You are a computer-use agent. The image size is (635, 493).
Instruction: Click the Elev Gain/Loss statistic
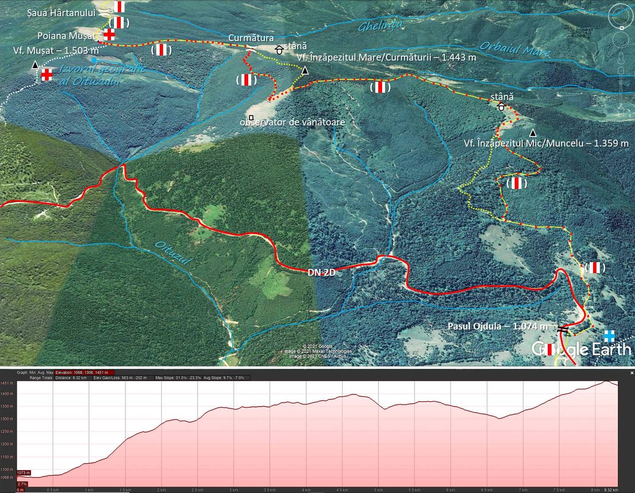point(120,378)
